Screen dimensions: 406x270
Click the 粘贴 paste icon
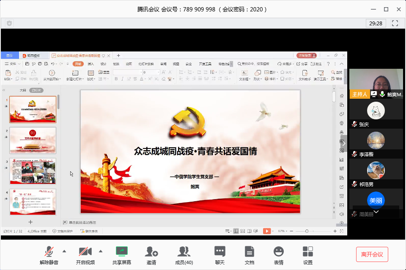[8, 73]
